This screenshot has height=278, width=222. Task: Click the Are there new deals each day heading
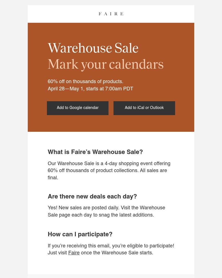coord(92,196)
